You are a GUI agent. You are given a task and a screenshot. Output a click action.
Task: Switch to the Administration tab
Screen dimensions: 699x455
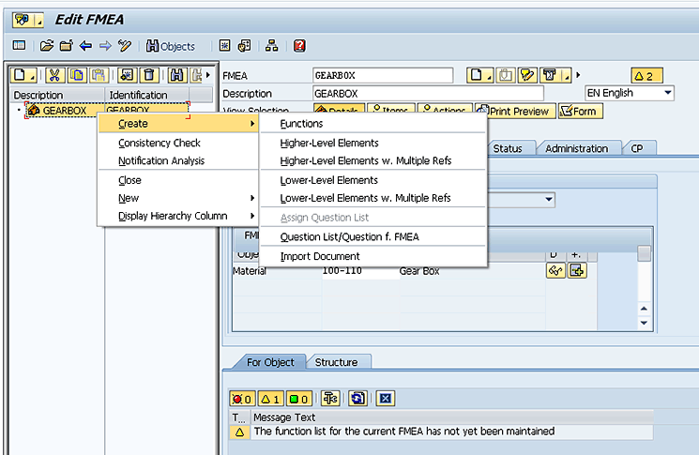click(x=576, y=148)
